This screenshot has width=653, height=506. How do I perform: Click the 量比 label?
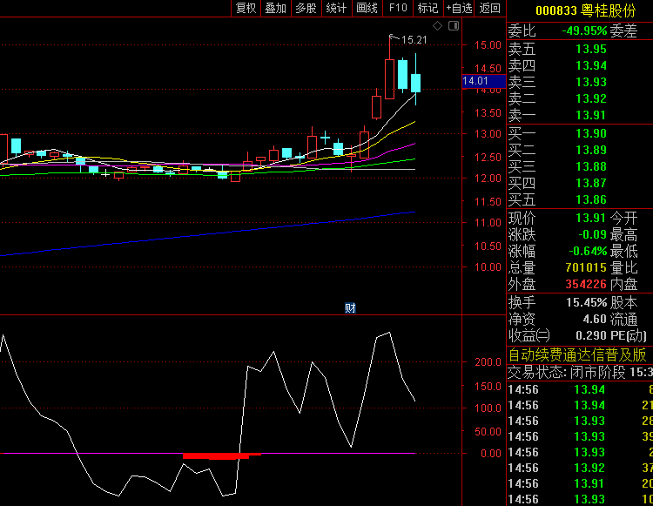click(x=623, y=267)
